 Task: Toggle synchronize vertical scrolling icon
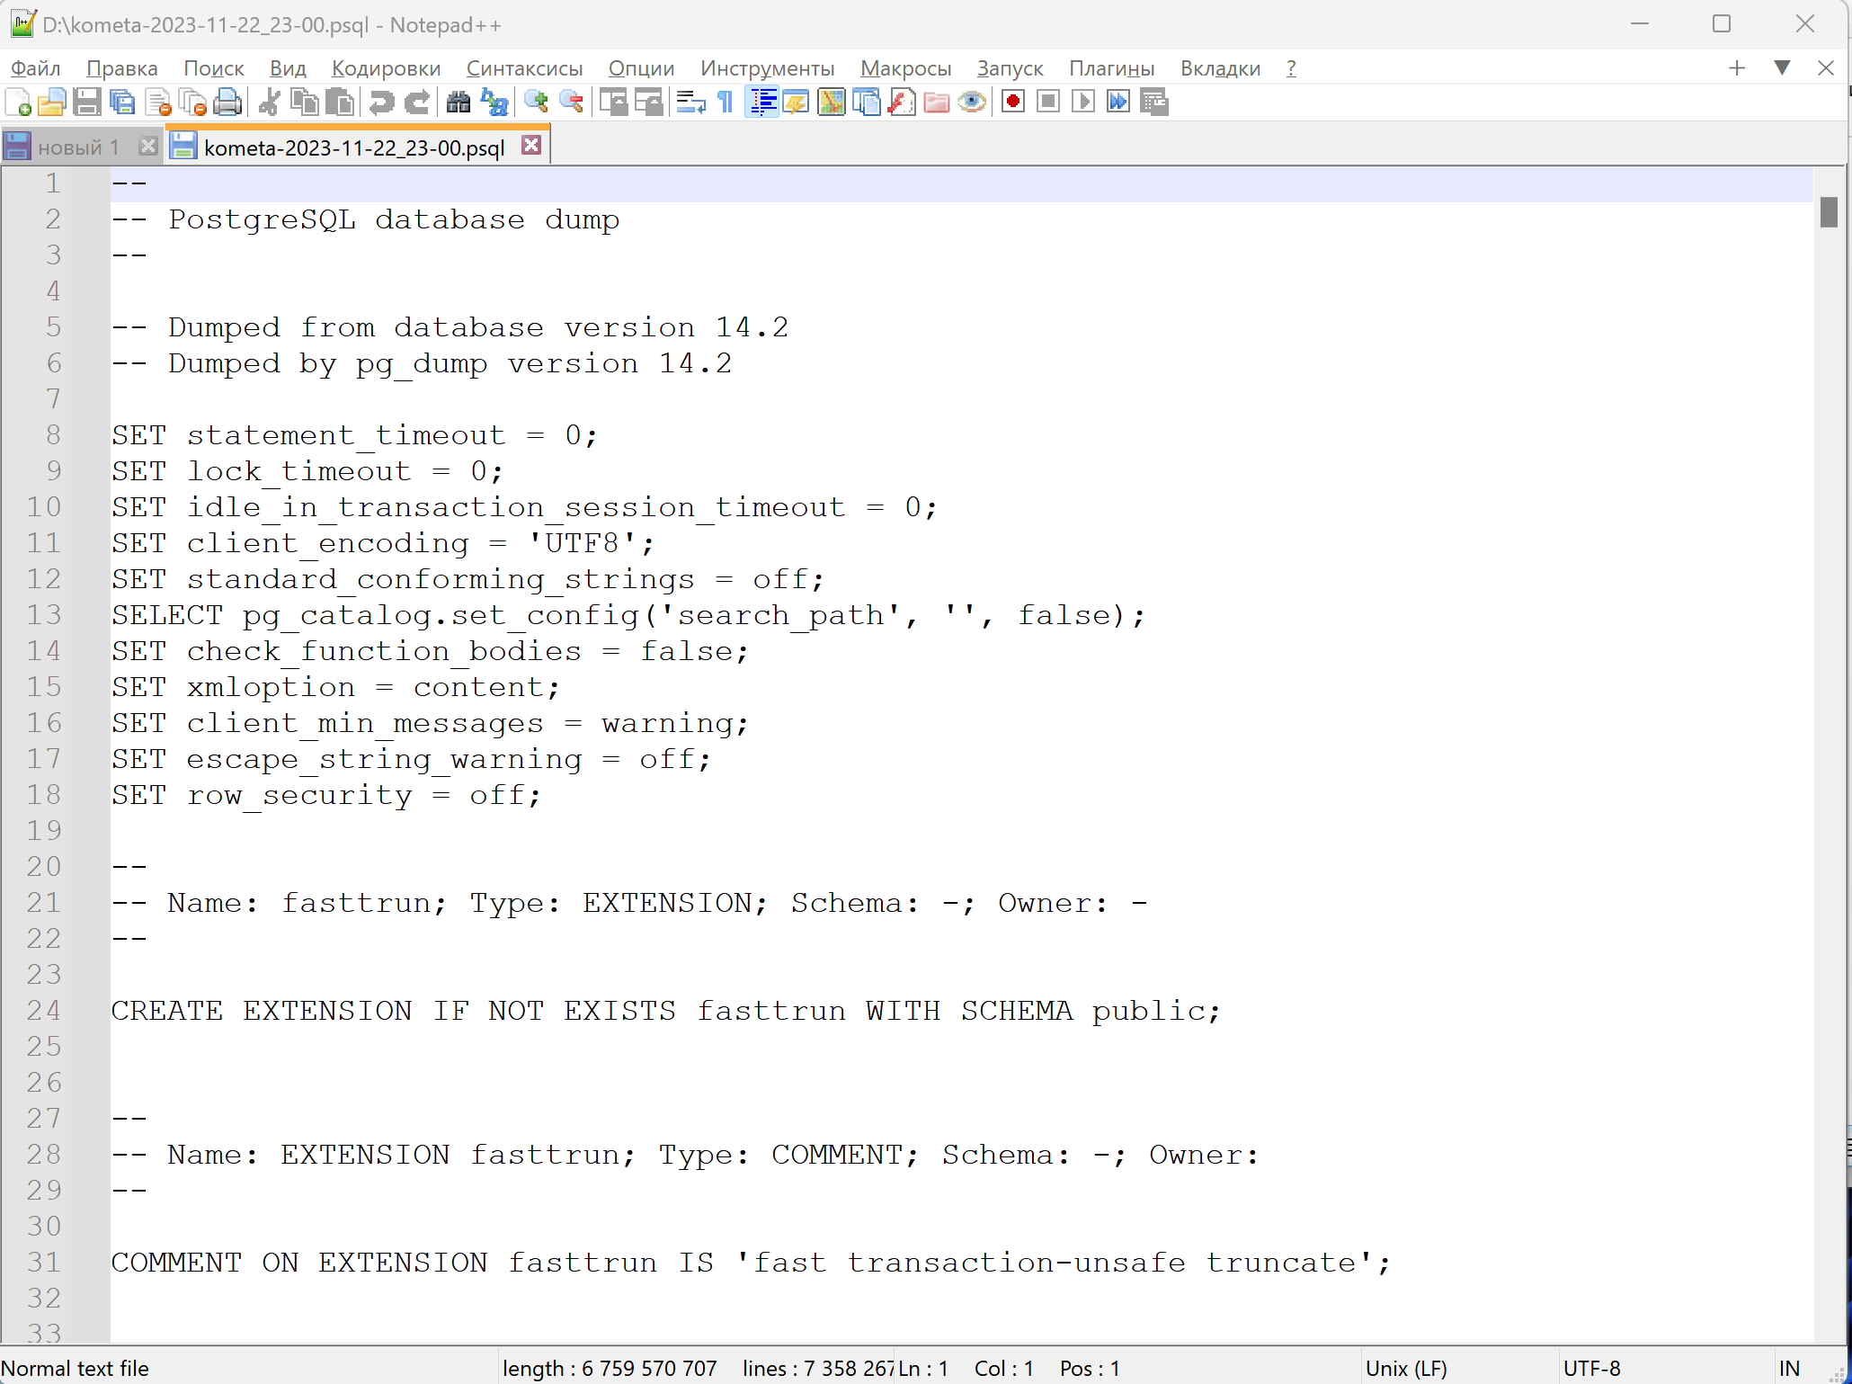coord(614,103)
